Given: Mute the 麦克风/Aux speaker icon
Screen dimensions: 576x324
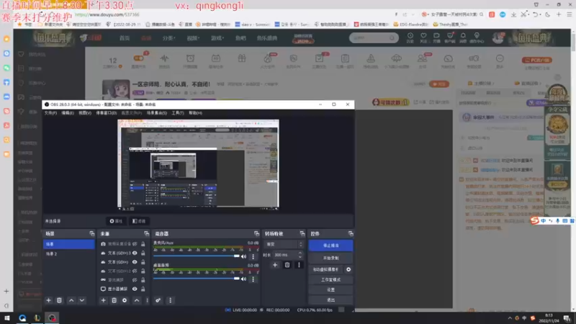Looking at the screenshot, I should [243, 256].
